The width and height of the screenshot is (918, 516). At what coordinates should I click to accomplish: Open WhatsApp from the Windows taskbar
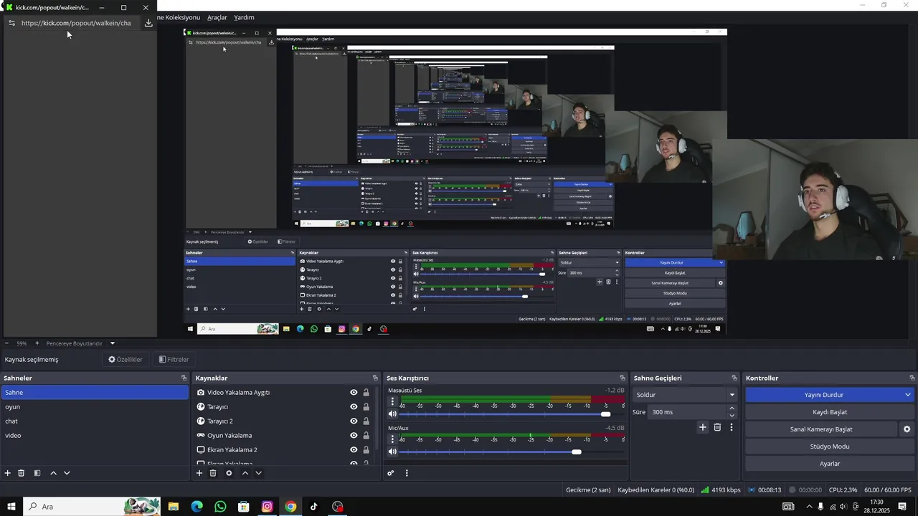pyautogui.click(x=220, y=507)
